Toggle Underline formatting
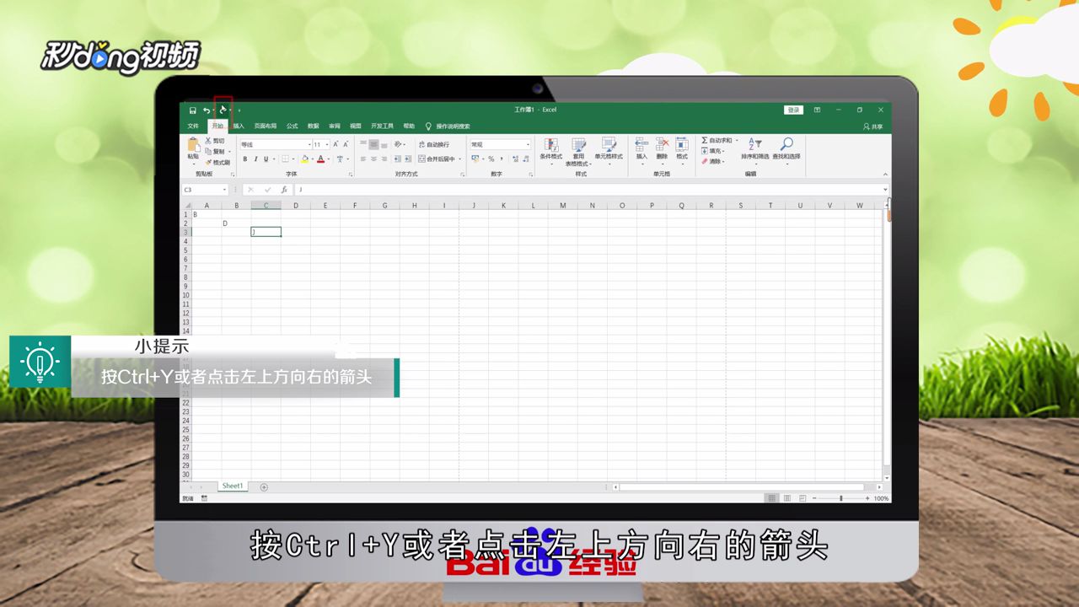 click(x=266, y=158)
